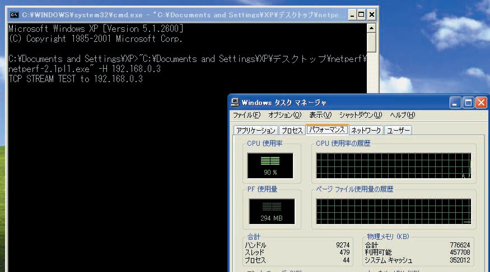The width and height of the screenshot is (490, 272).
Task: Click the CPU usage 90 % gauge
Action: [x=270, y=165]
